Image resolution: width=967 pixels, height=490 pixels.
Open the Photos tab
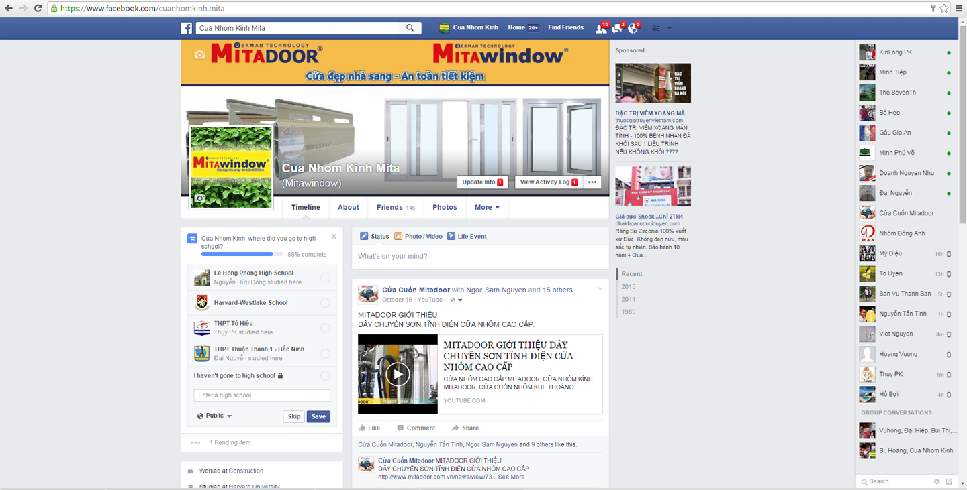click(x=445, y=208)
